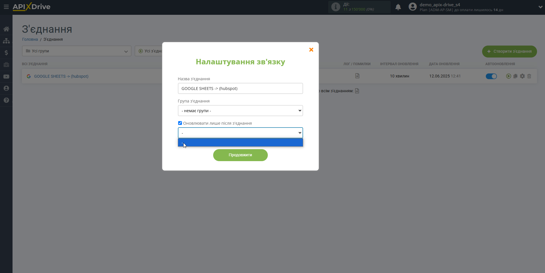The image size is (545, 273).
Task: Click the '12.06.2025 12:41' update date
Action: (x=445, y=76)
